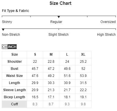Switch units to CM
117x111 pixels.
click(5, 47)
